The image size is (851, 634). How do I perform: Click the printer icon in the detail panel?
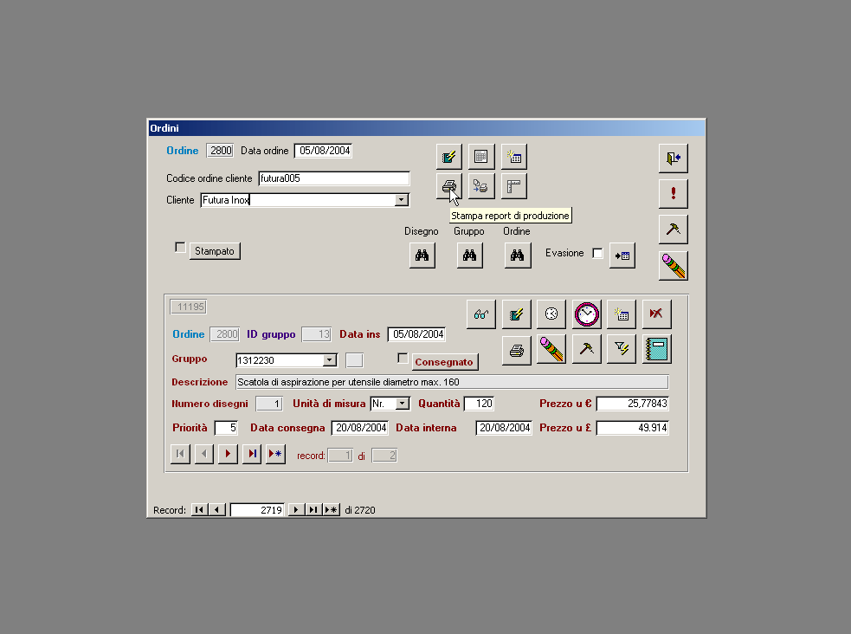(516, 350)
